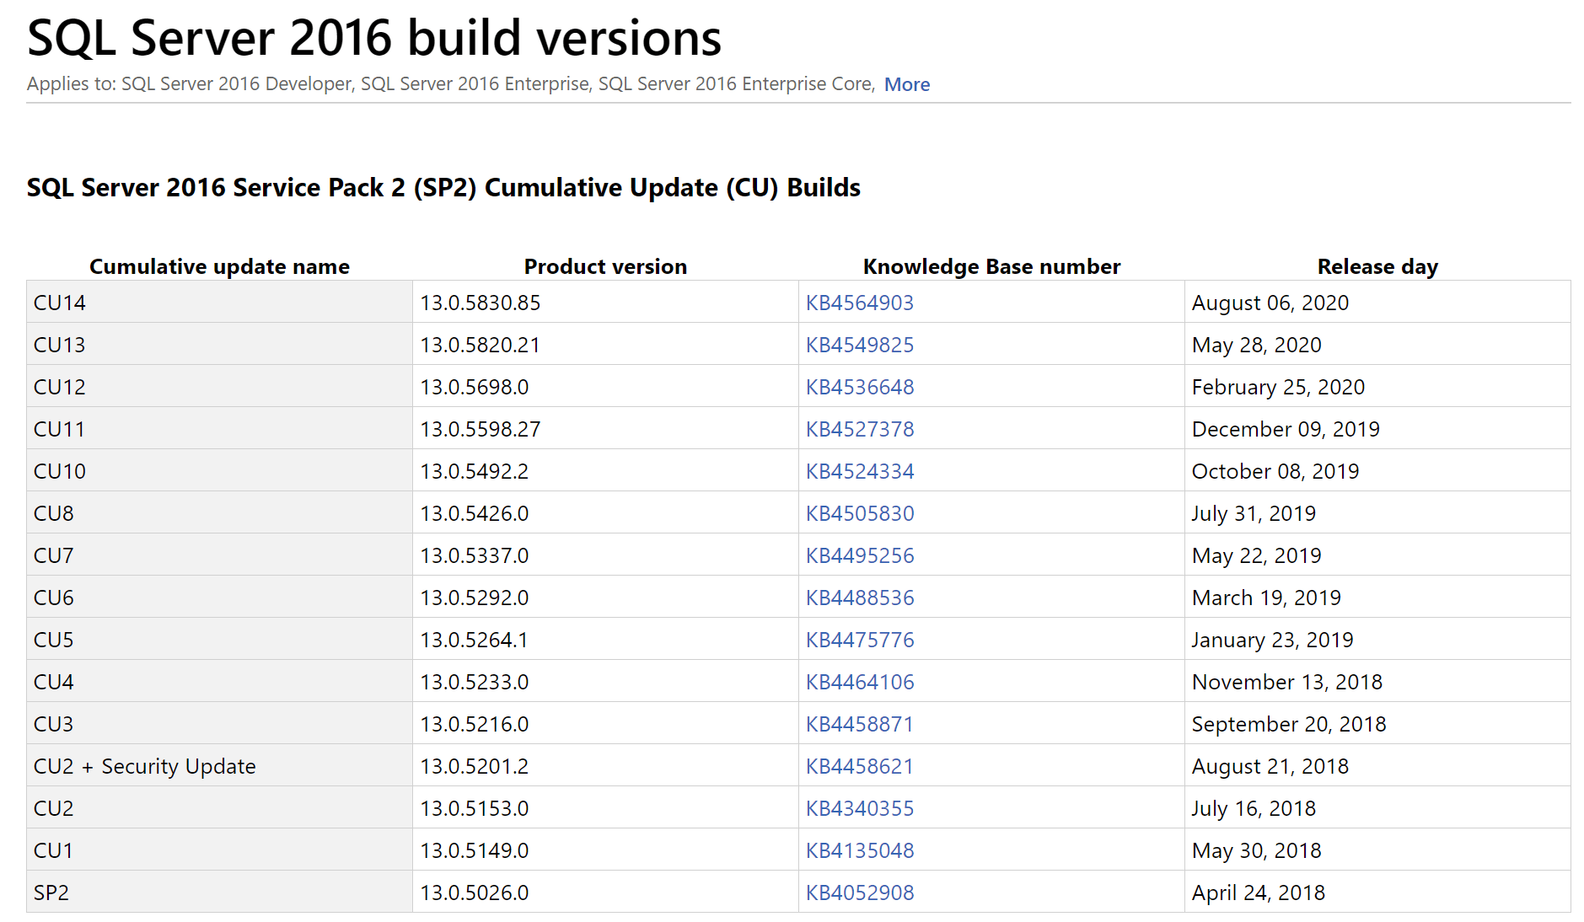The height and width of the screenshot is (922, 1584).
Task: Open the KB4488536 article for CU6
Action: 859,597
